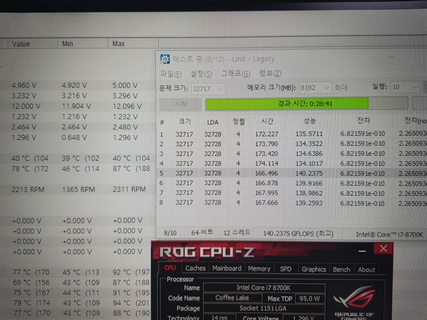
Task: Select LinX result row 5 with 140.2375
Action: [x=291, y=173]
